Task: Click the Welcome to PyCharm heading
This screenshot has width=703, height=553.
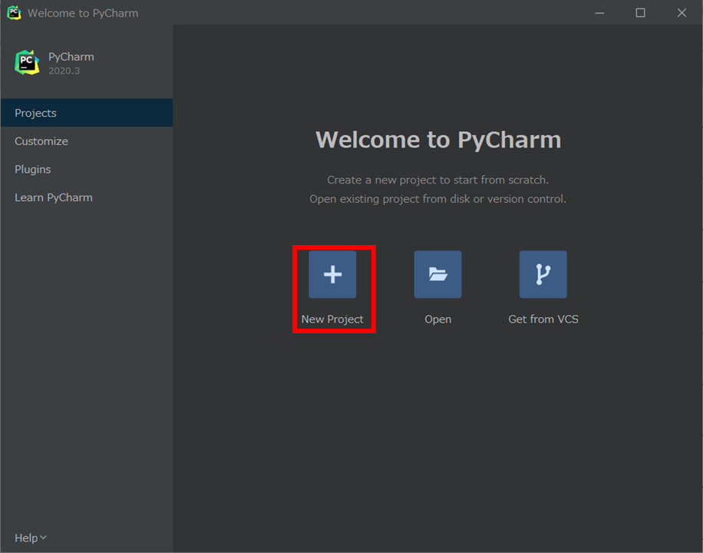Action: pyautogui.click(x=438, y=139)
